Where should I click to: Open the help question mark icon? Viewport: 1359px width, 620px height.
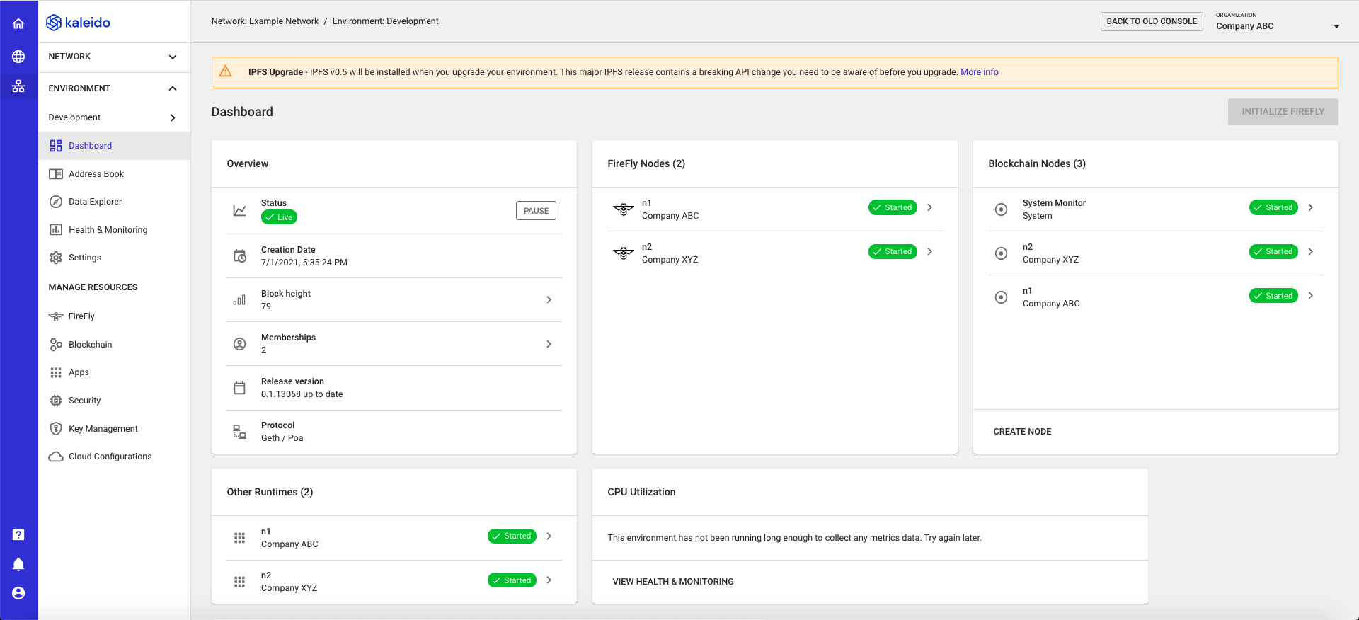pos(18,534)
